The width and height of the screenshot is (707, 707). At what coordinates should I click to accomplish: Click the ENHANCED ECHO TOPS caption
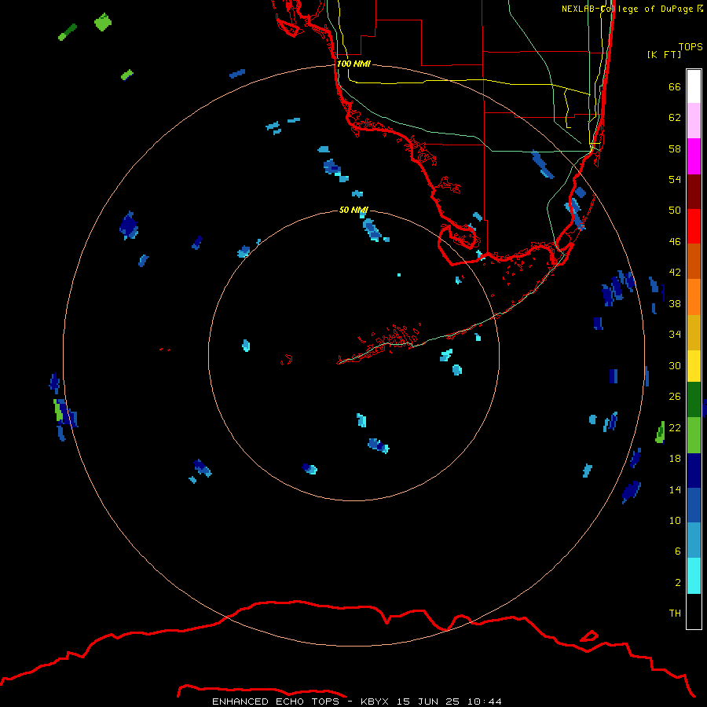(276, 702)
